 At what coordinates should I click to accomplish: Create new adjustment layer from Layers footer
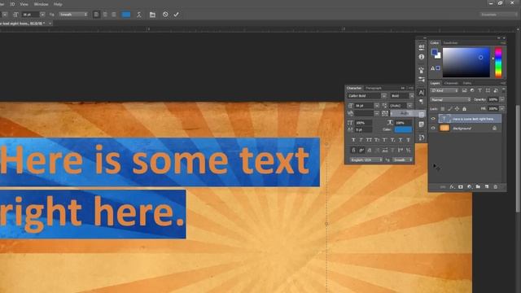(x=469, y=187)
